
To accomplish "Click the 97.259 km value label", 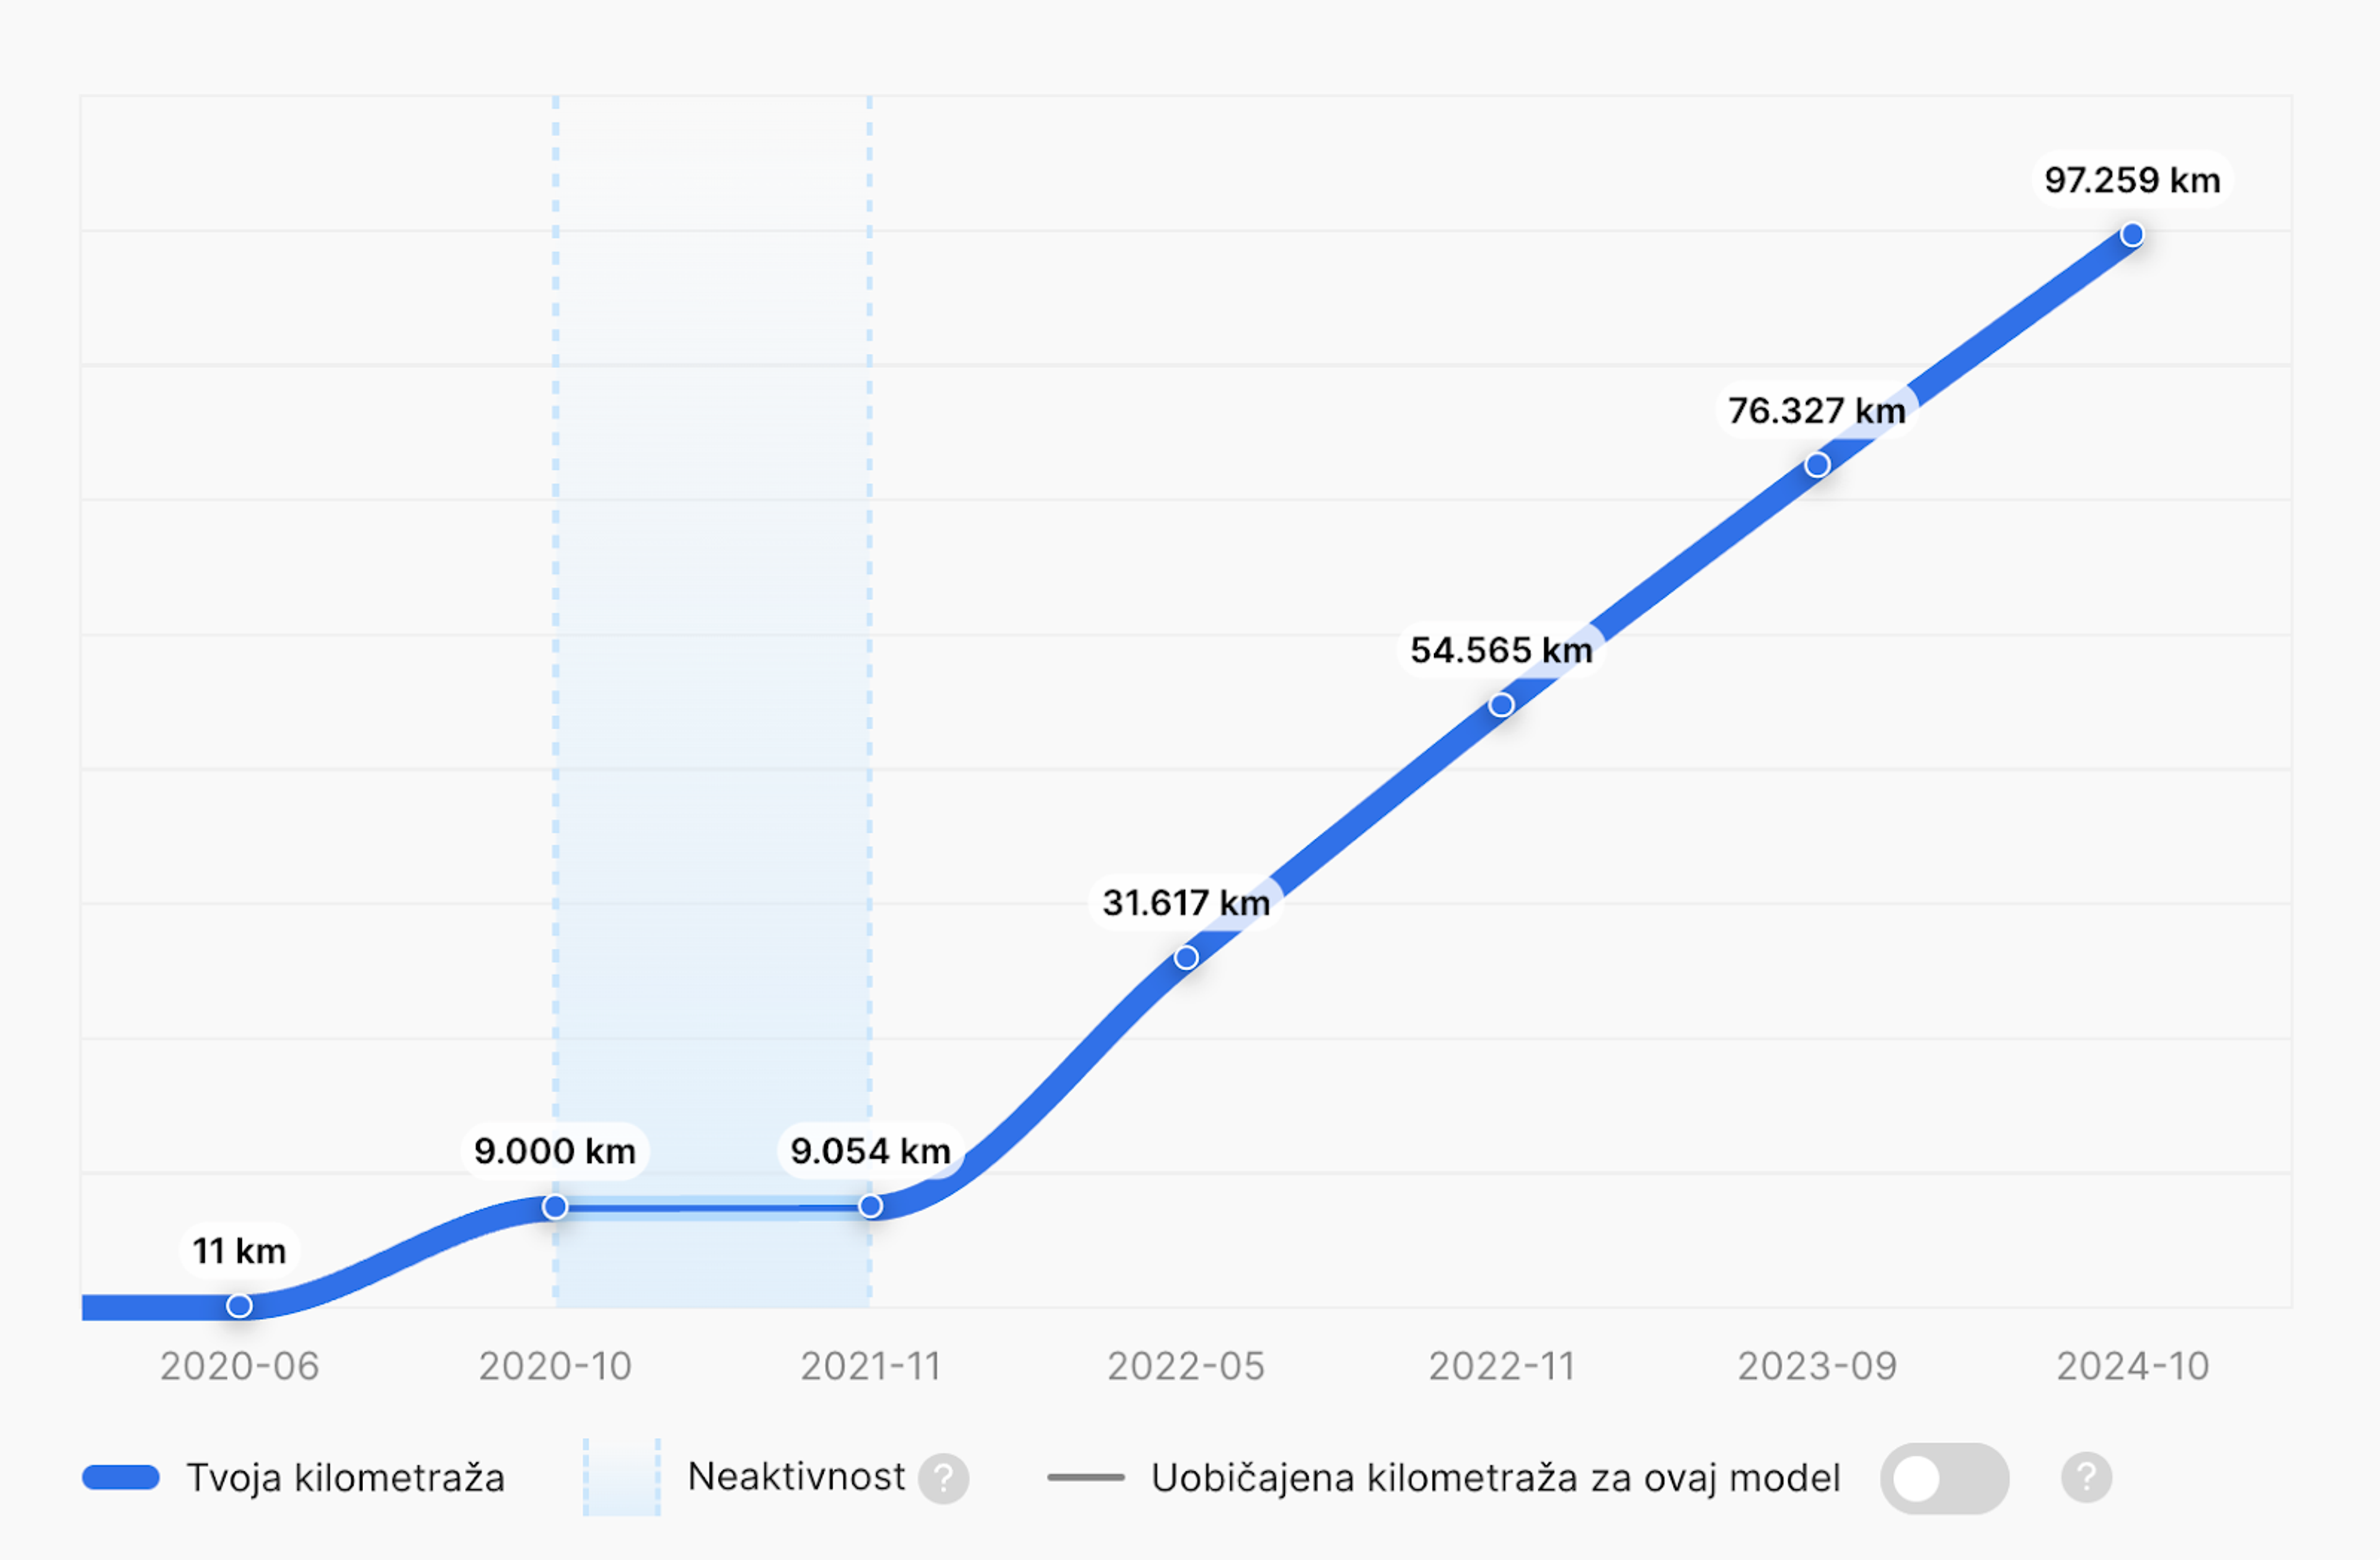I will (2132, 181).
